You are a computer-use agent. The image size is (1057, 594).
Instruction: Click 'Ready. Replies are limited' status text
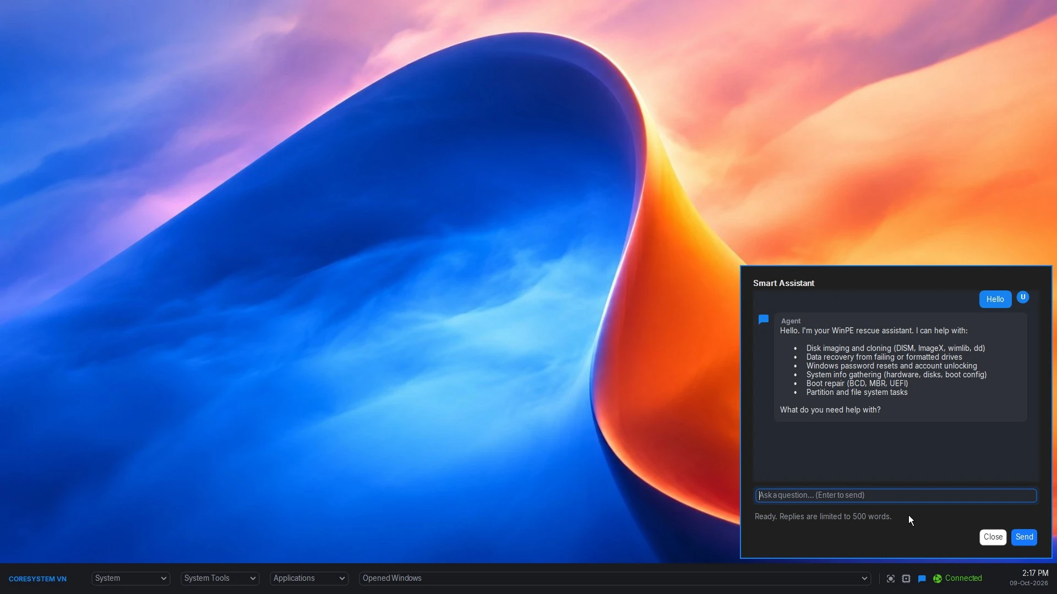click(x=823, y=516)
